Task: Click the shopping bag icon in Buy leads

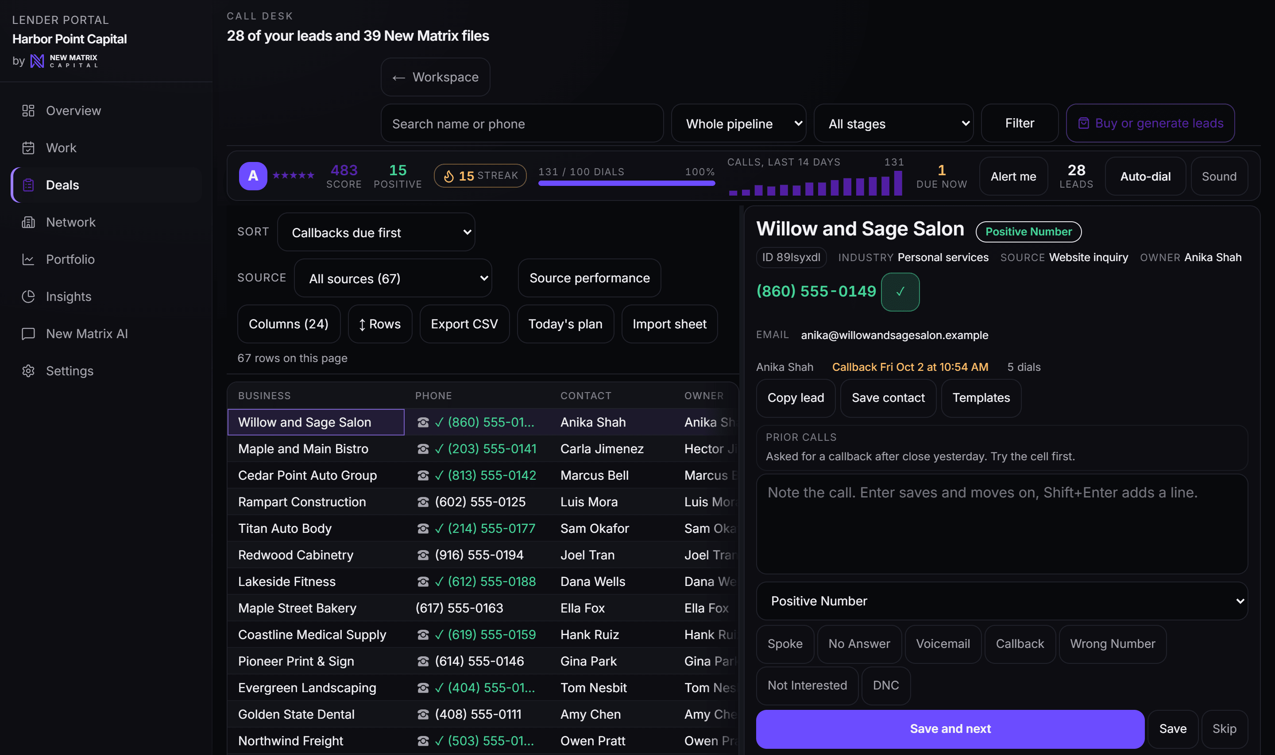Action: click(1083, 123)
